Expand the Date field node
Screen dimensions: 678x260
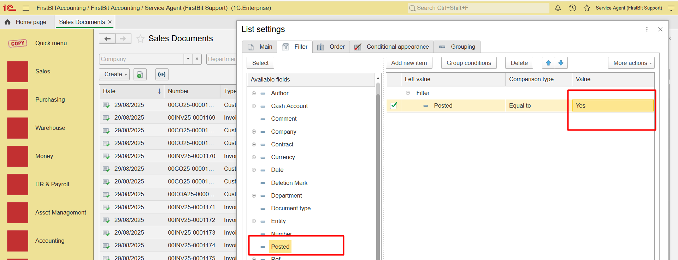point(254,170)
